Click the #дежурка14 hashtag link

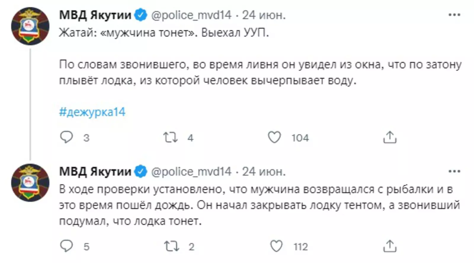coord(92,112)
